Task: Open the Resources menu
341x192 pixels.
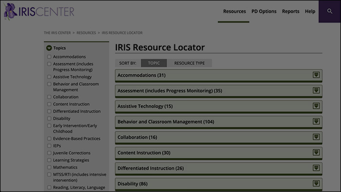Action: coord(234,11)
